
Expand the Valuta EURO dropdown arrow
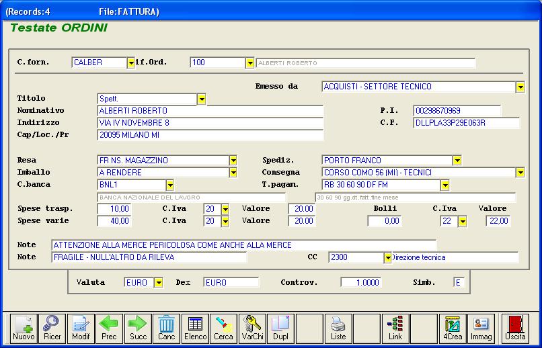click(158, 283)
